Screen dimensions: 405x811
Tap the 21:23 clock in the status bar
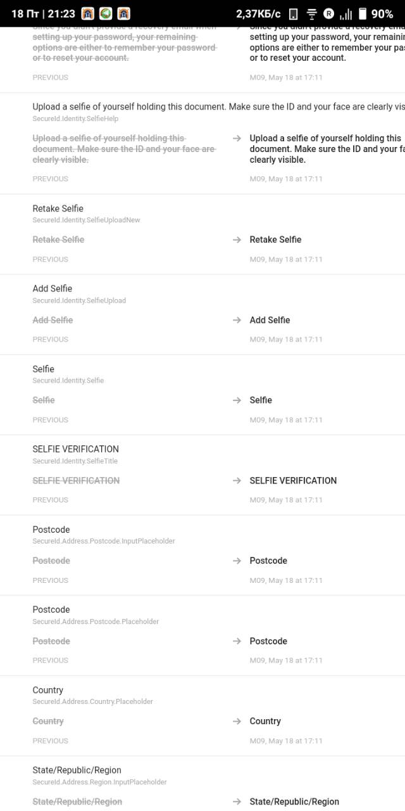61,14
